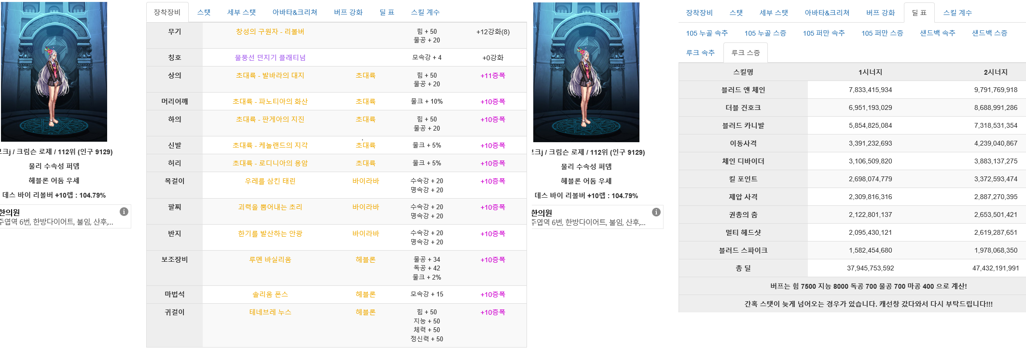Image resolution: width=1026 pixels, height=349 pixels.
Task: Click the 킬 포인트 skill name
Action: (x=743, y=179)
